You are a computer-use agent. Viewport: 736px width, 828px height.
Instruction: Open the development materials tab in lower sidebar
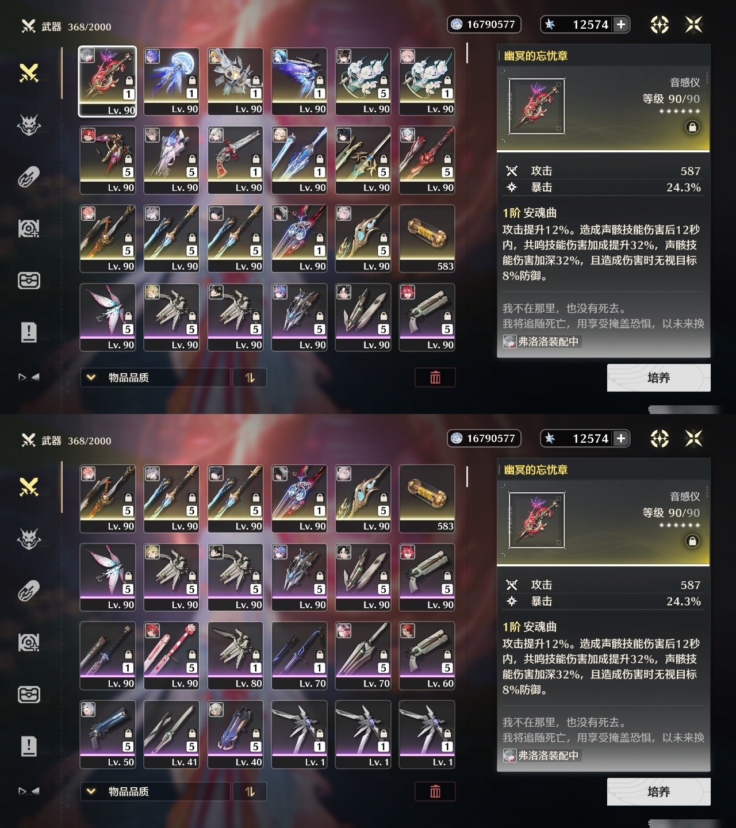pos(29,642)
